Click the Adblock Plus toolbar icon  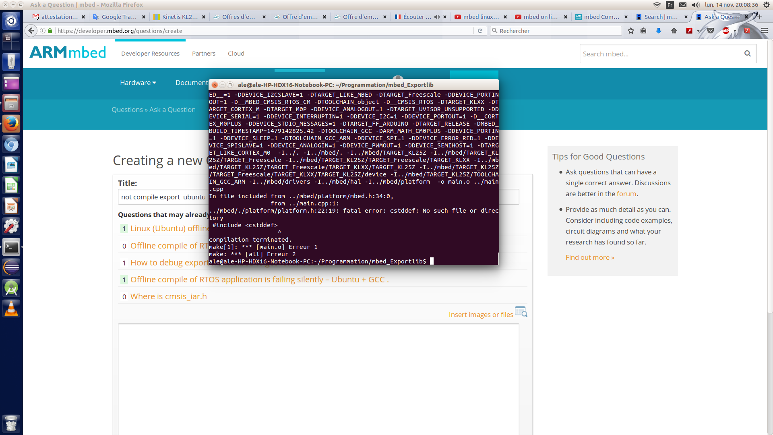click(x=726, y=31)
